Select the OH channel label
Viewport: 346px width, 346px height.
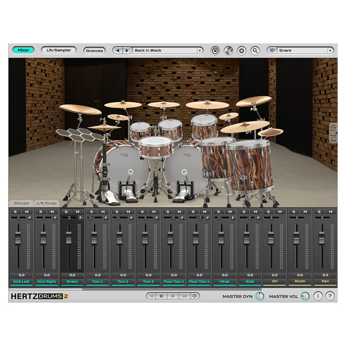(274, 281)
